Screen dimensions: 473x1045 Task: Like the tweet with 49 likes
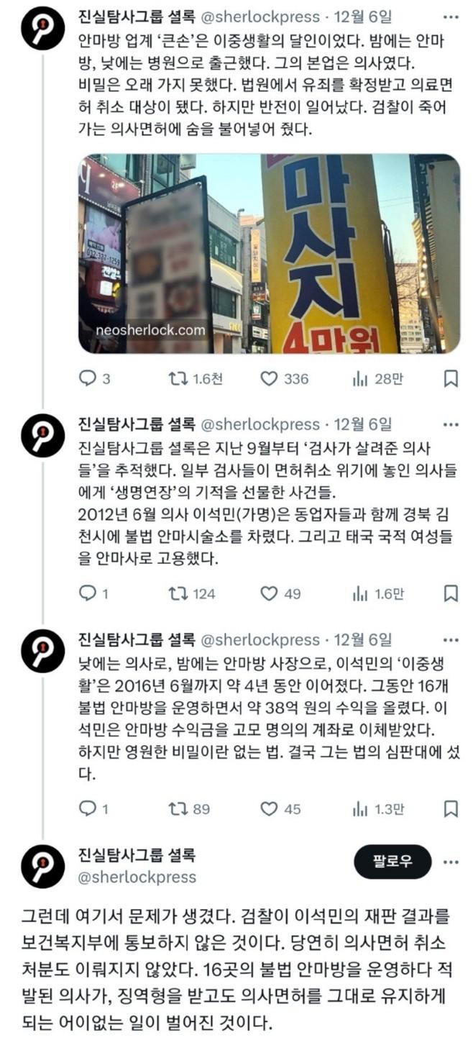tap(280, 593)
